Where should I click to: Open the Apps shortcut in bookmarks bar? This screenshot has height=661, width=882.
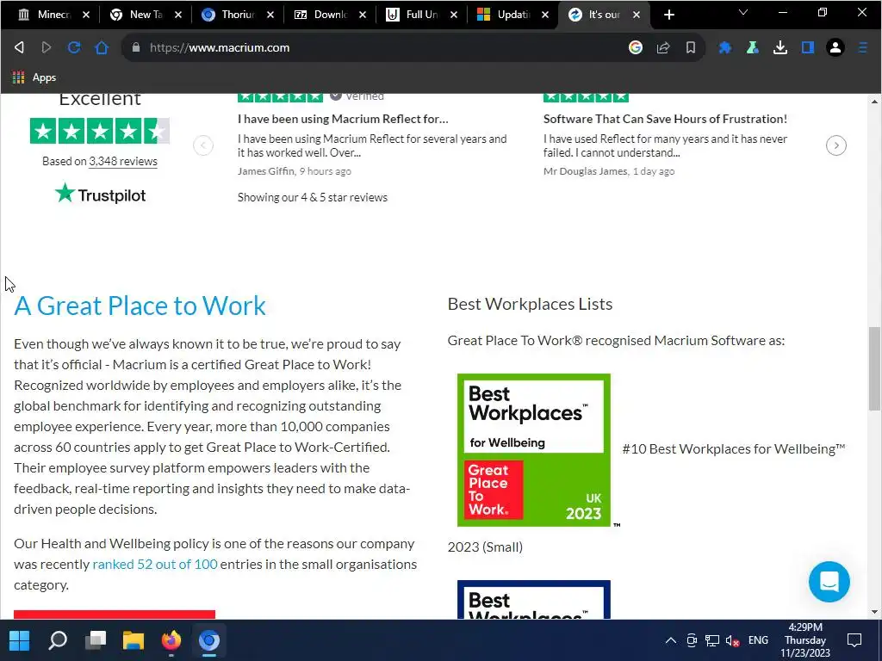(34, 77)
